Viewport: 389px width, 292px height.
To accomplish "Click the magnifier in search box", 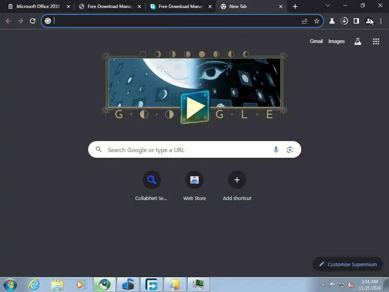I will tap(98, 149).
